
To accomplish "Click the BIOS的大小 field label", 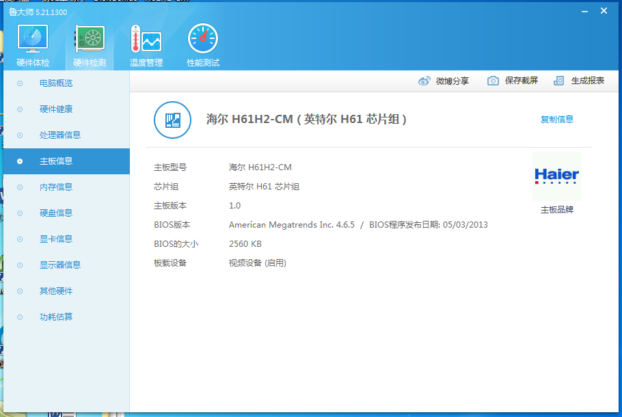I will pos(176,243).
